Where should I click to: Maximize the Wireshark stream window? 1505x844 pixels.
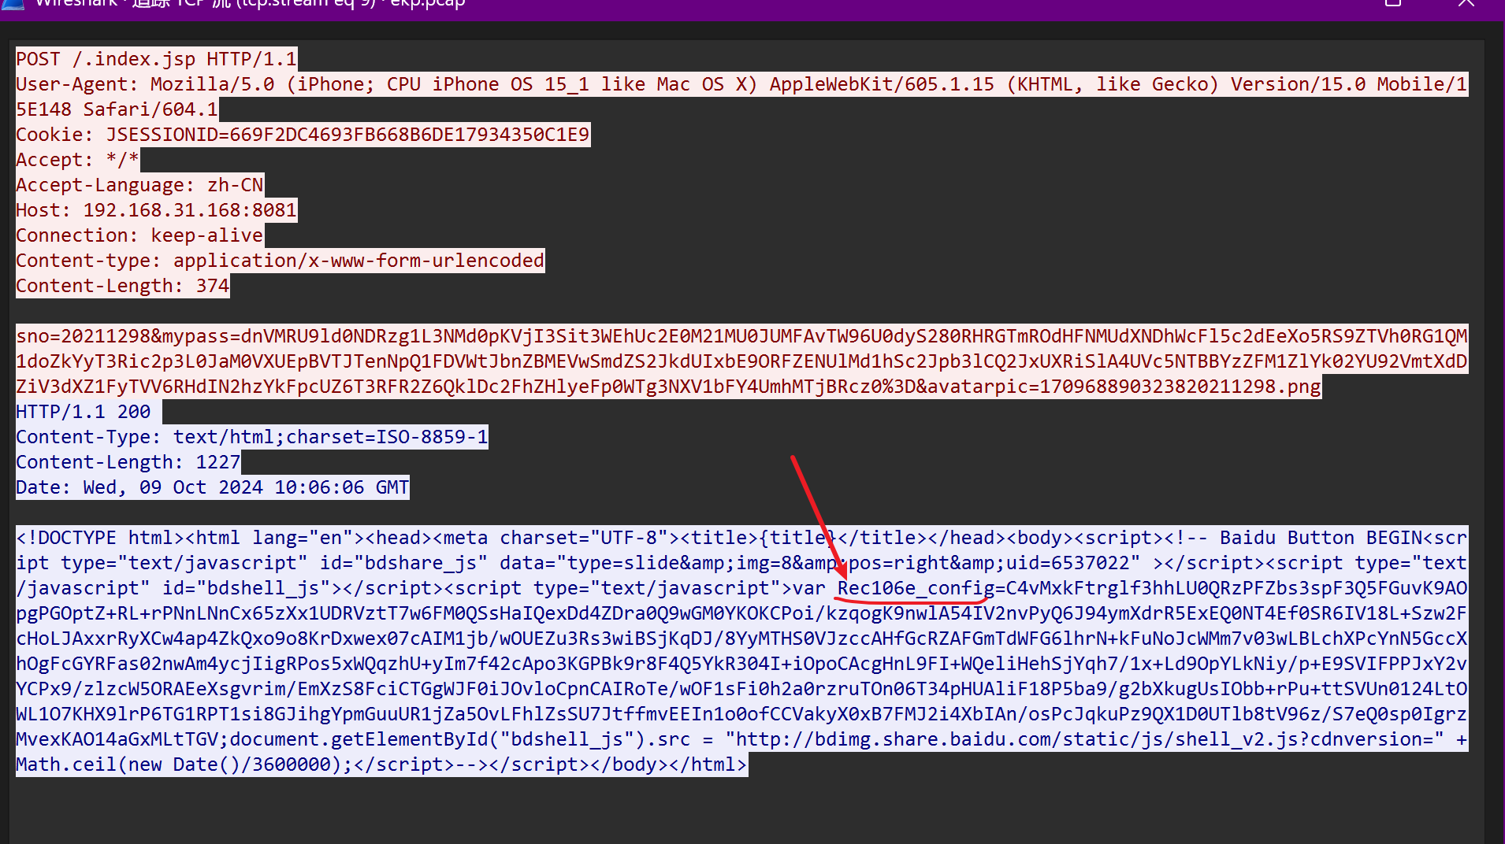1393,3
